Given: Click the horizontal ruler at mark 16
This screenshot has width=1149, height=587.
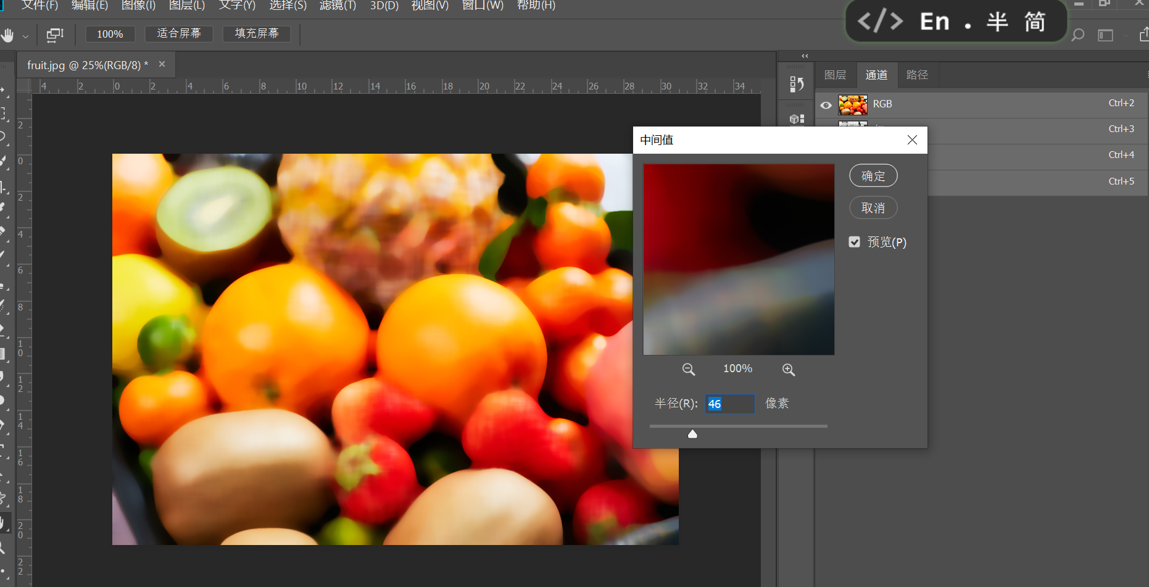Looking at the screenshot, I should click(x=410, y=86).
